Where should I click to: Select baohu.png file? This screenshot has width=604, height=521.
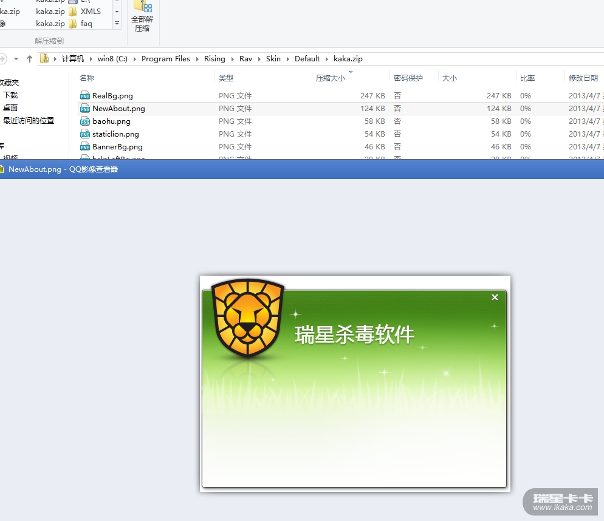(111, 121)
